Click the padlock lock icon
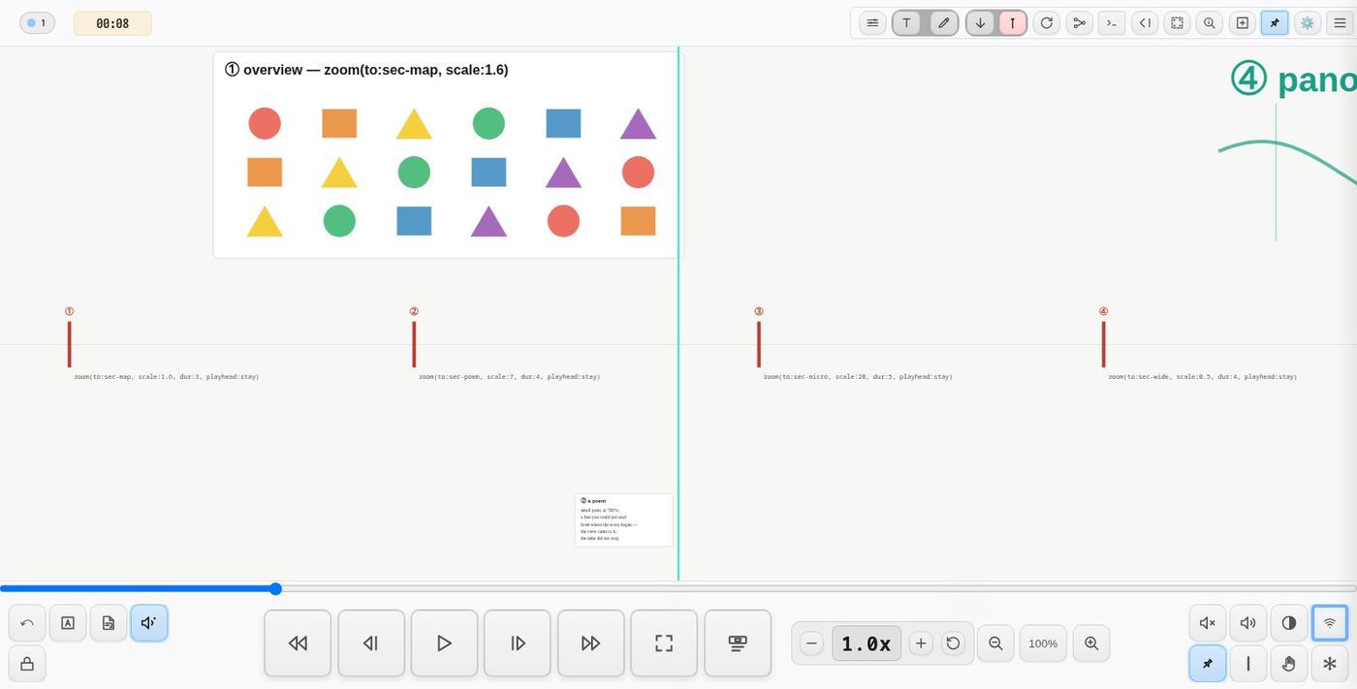The height and width of the screenshot is (689, 1357). (27, 664)
